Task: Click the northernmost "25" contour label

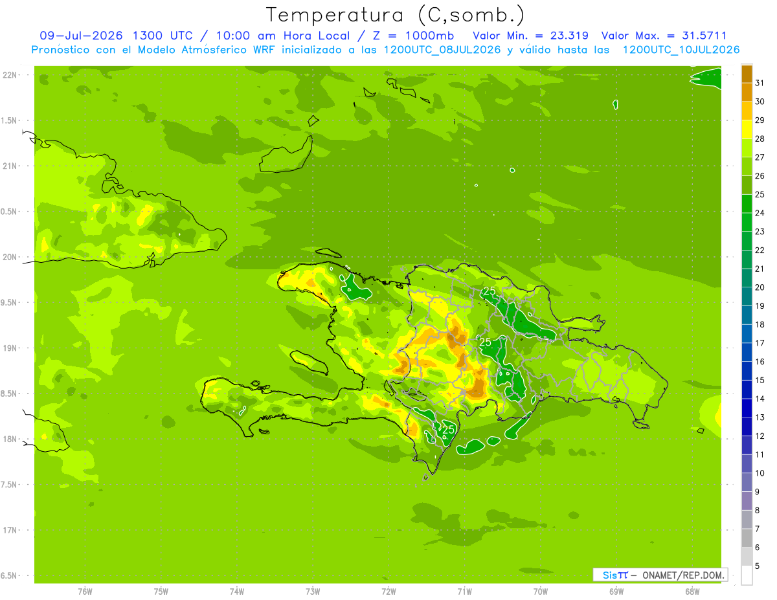Action: [x=490, y=291]
